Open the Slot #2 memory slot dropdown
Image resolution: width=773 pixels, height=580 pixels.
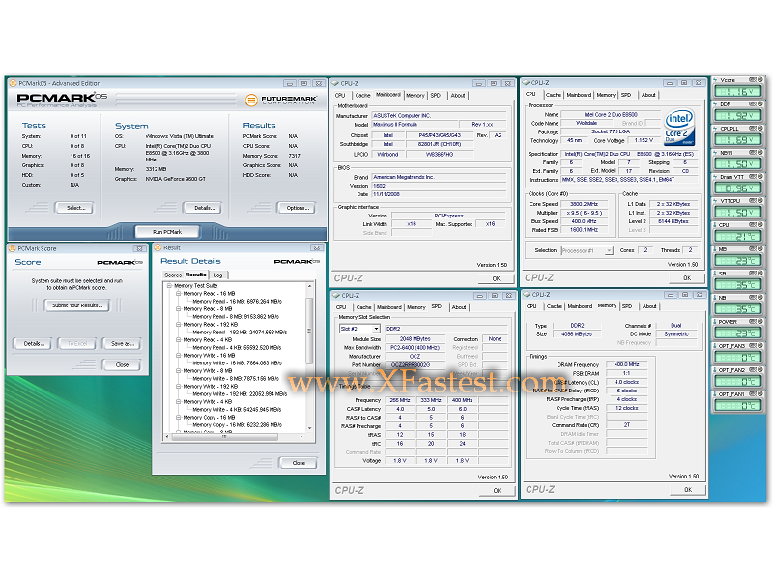pos(376,329)
